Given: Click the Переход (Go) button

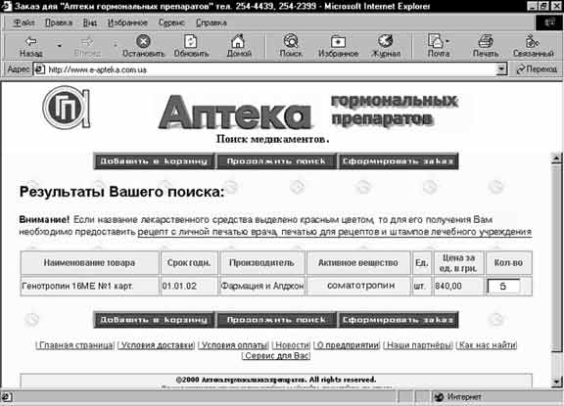Looking at the screenshot, I should tap(537, 69).
